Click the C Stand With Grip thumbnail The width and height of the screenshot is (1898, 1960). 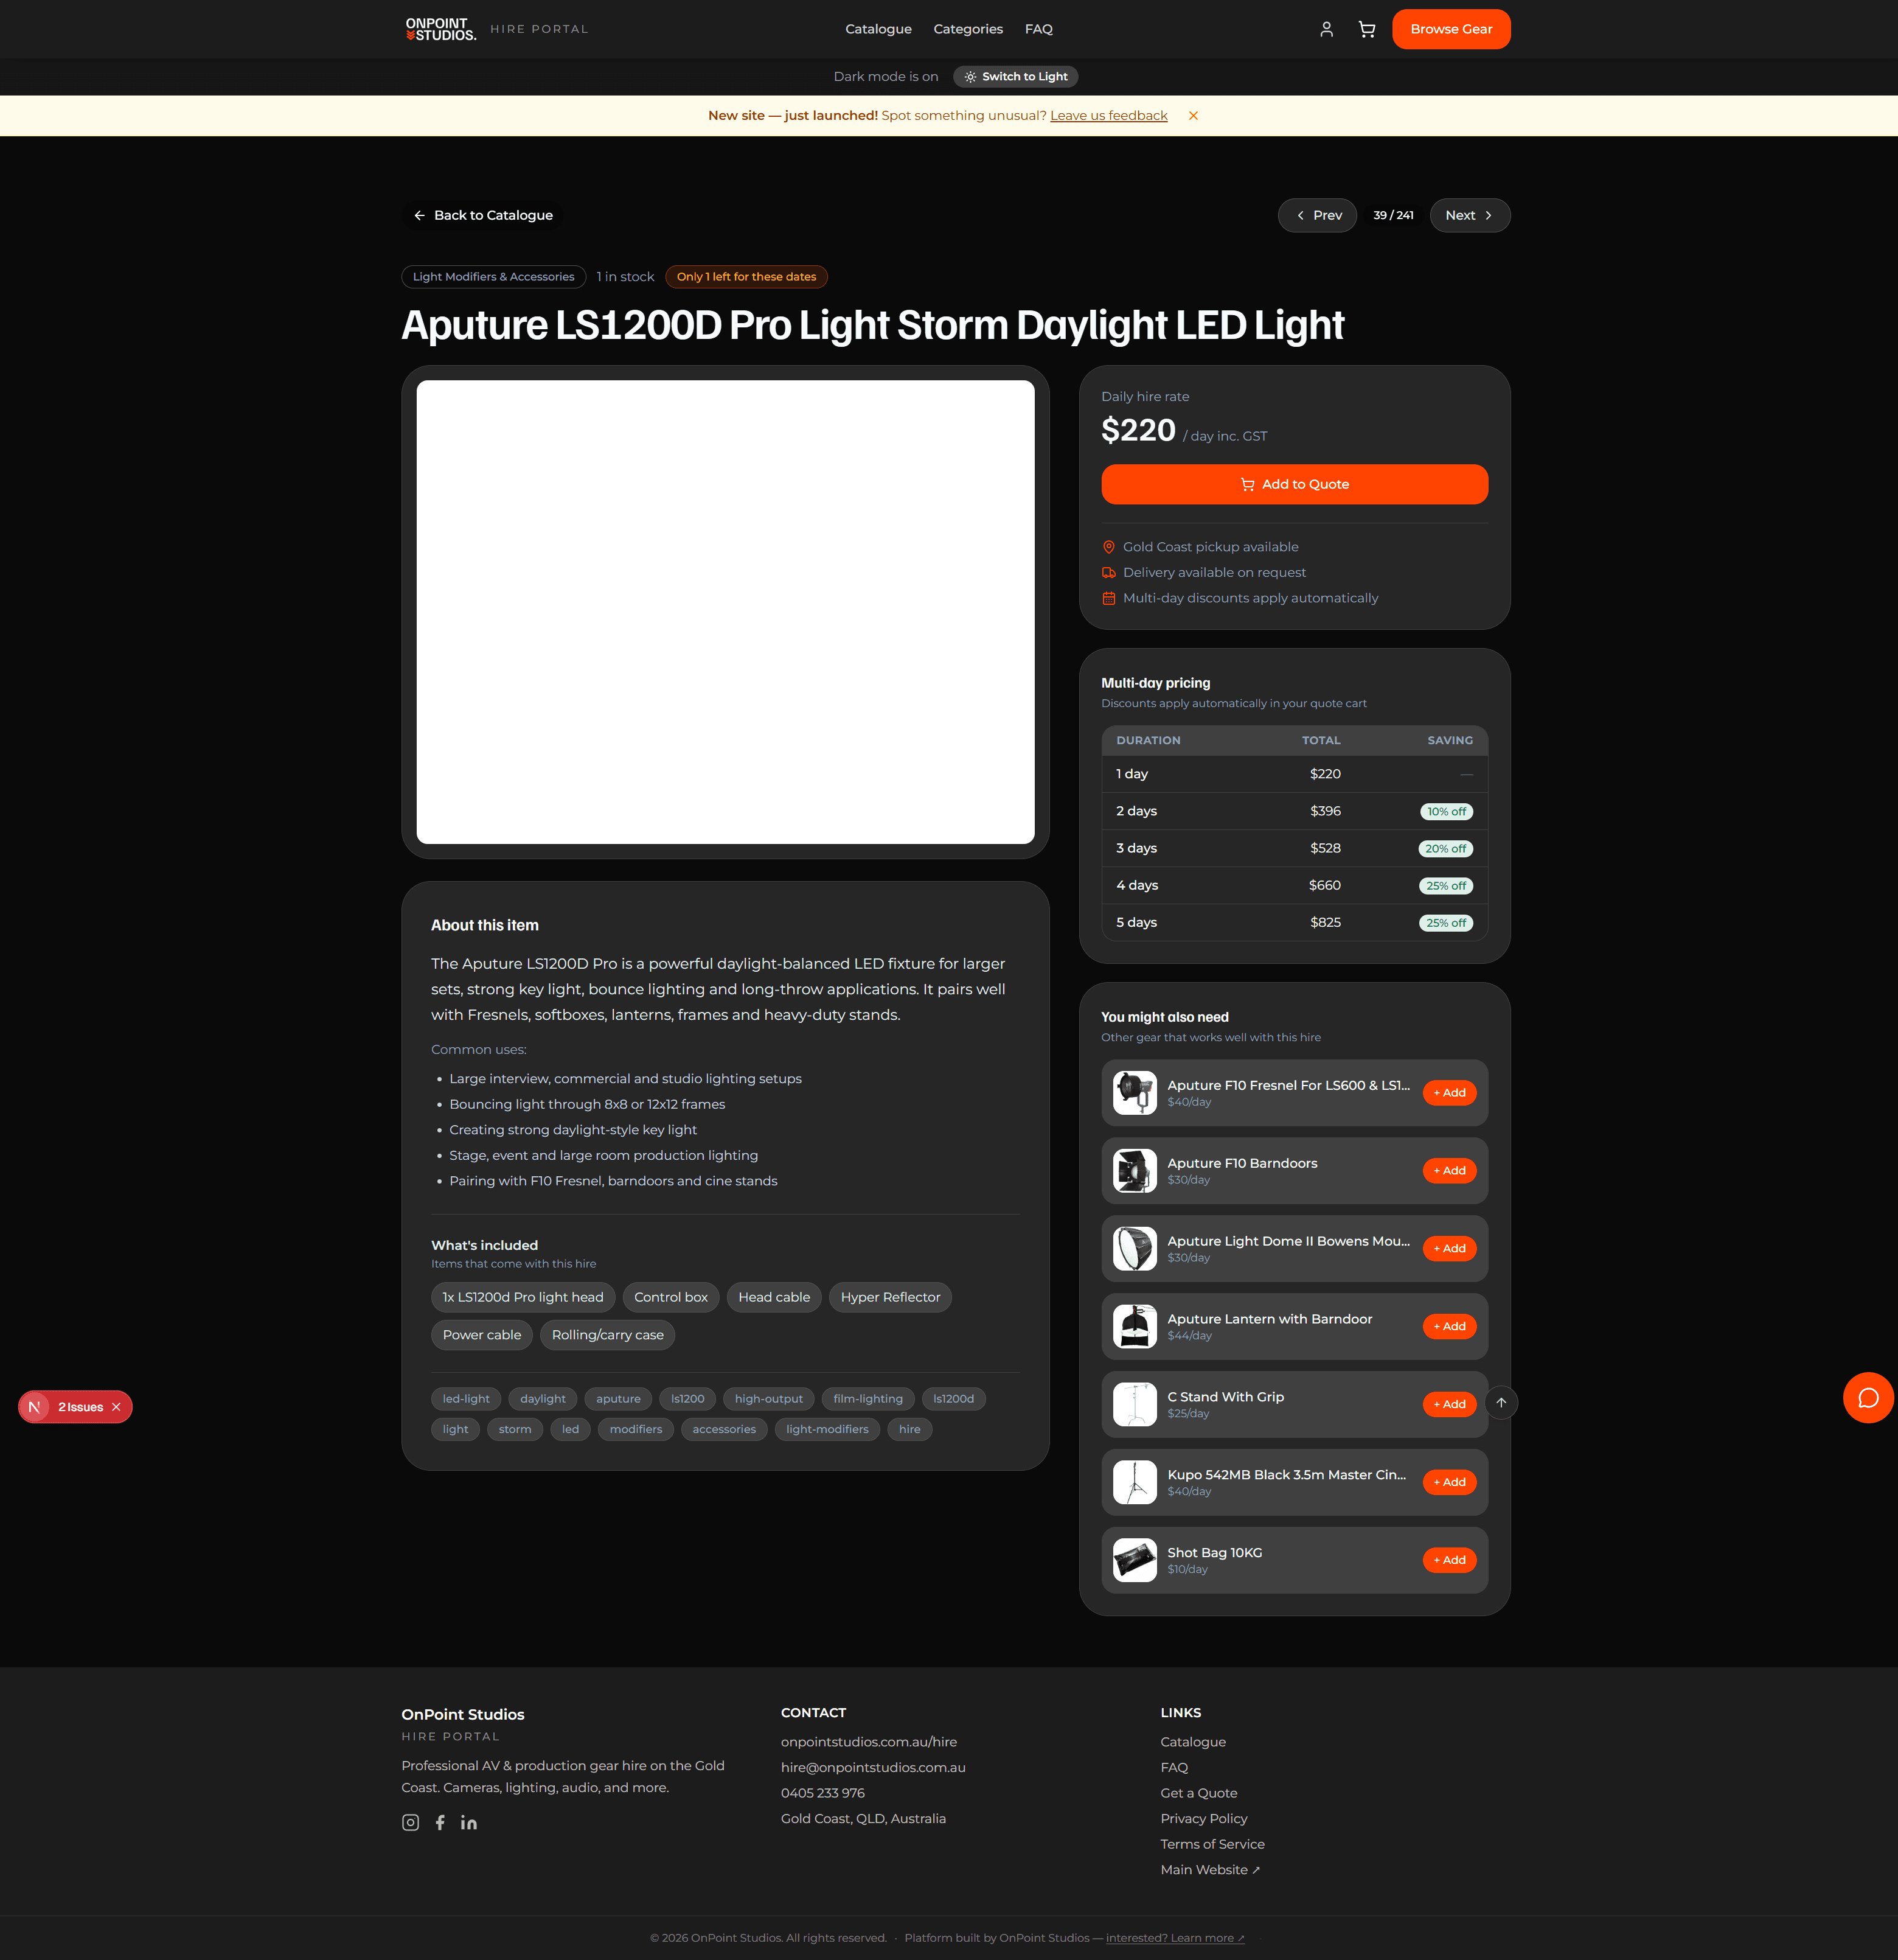click(1135, 1405)
